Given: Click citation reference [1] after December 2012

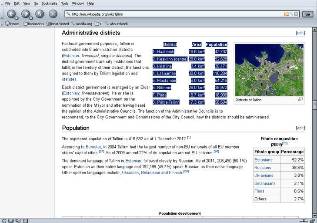Looking at the screenshot, I should [x=189, y=137].
